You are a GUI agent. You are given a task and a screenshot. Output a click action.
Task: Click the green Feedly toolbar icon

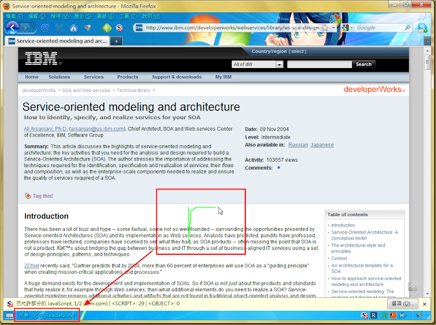106,28
